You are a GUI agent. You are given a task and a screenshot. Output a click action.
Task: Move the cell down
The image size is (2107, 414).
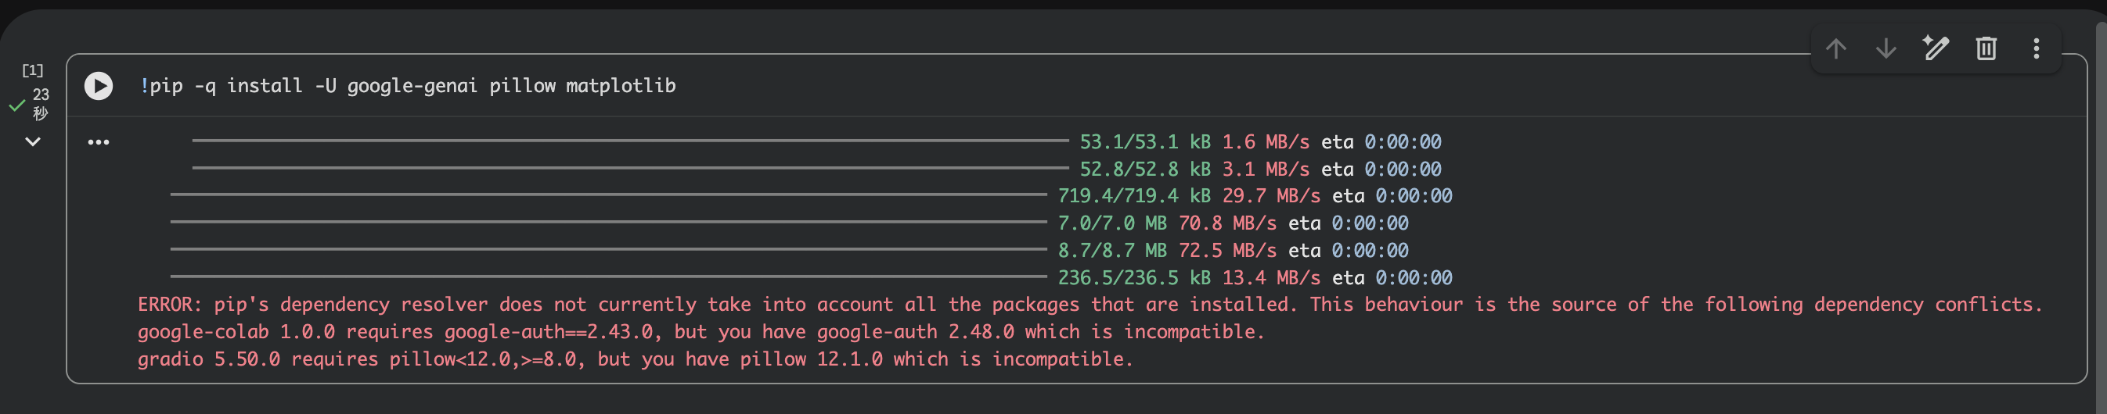point(1886,49)
